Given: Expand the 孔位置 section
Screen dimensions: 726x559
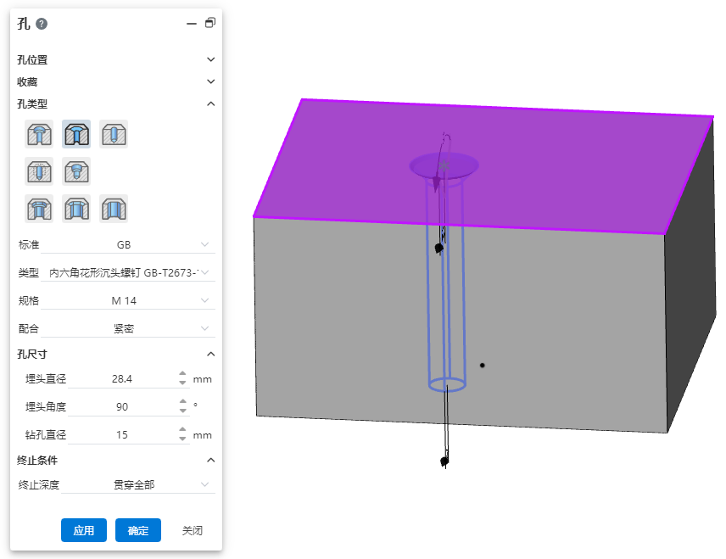Looking at the screenshot, I should (x=210, y=59).
